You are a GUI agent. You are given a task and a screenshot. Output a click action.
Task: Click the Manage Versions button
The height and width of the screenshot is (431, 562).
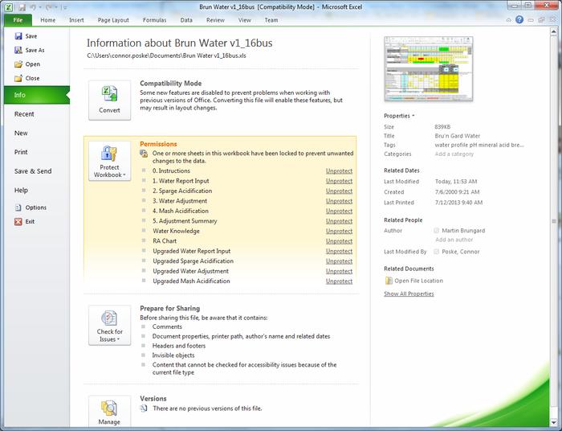pos(110,412)
